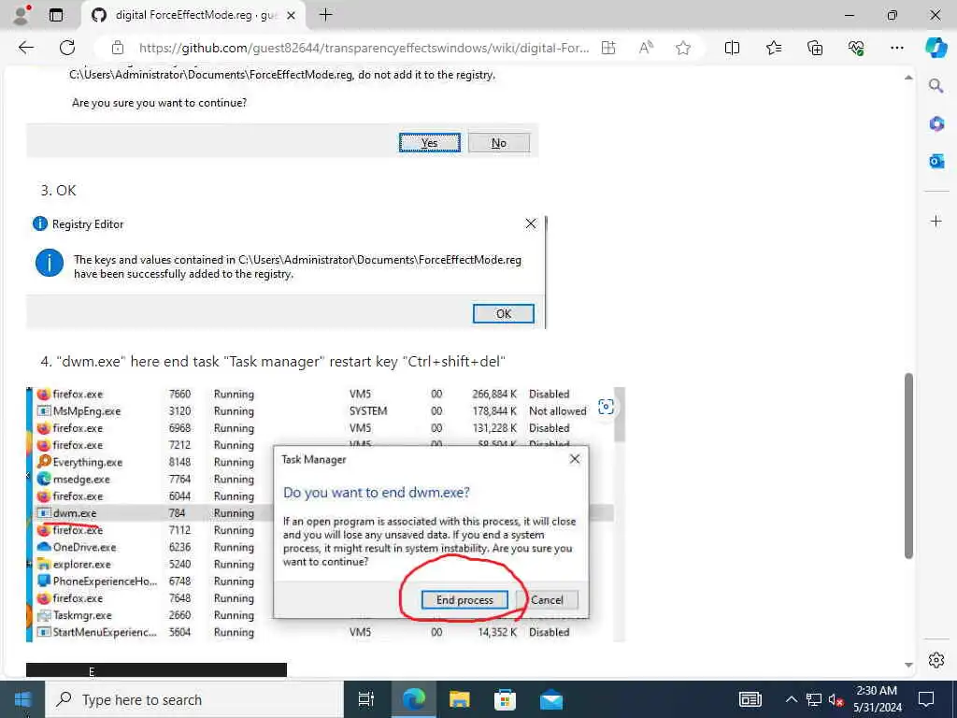Click the GitHub wiki address bar

(364, 48)
